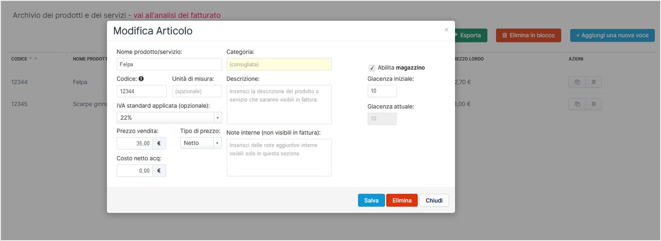Click euro symbol next to Costo netto acq
Screen dimensions: 661x241
click(x=159, y=171)
